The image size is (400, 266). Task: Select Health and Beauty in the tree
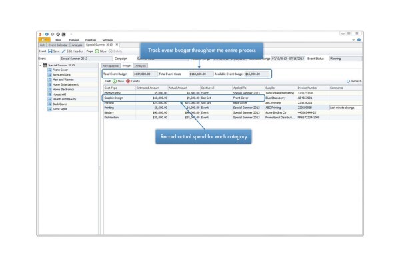click(64, 99)
